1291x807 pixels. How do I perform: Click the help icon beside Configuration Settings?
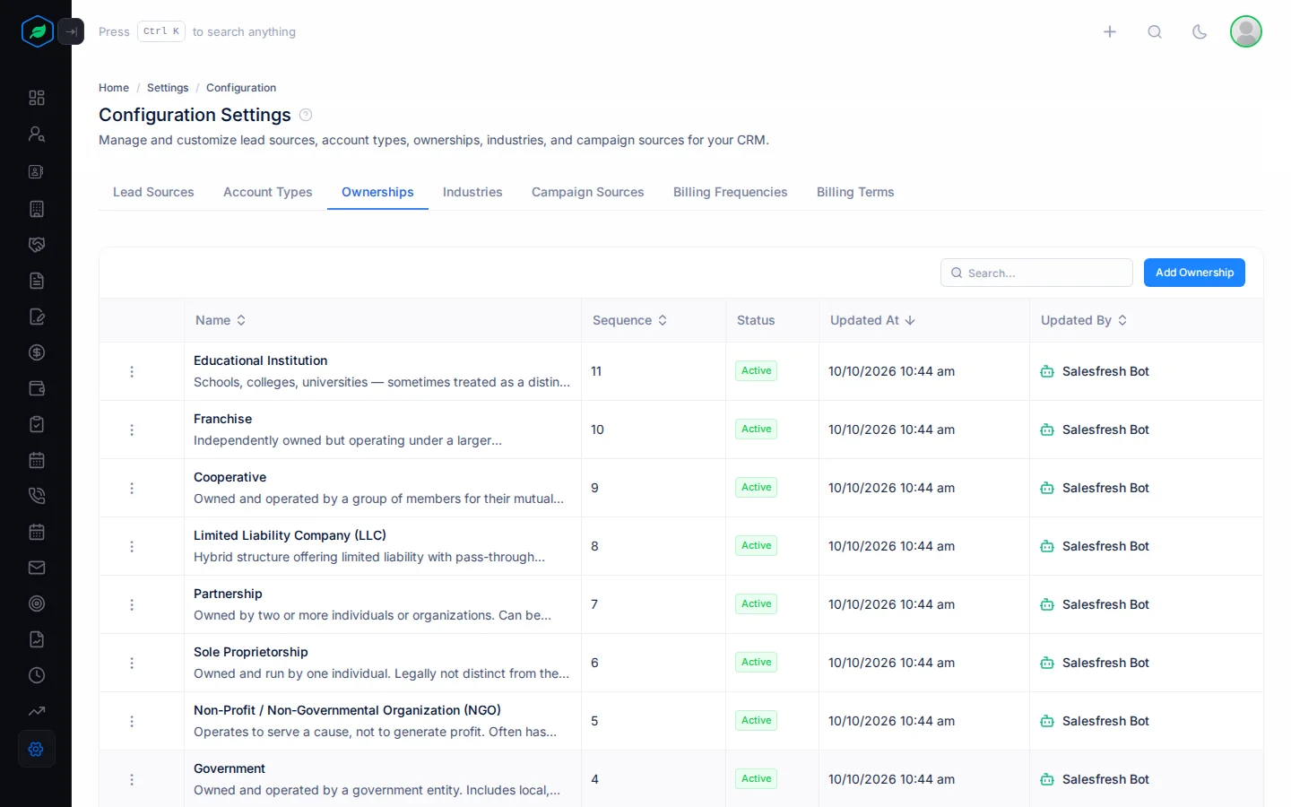click(x=306, y=115)
